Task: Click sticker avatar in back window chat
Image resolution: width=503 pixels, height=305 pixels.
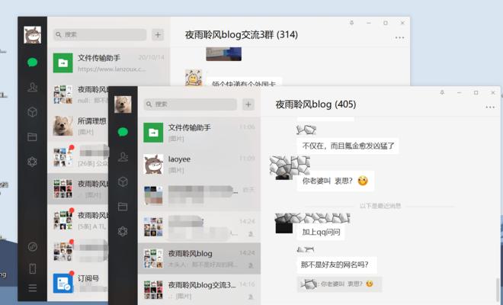Action: [x=194, y=78]
